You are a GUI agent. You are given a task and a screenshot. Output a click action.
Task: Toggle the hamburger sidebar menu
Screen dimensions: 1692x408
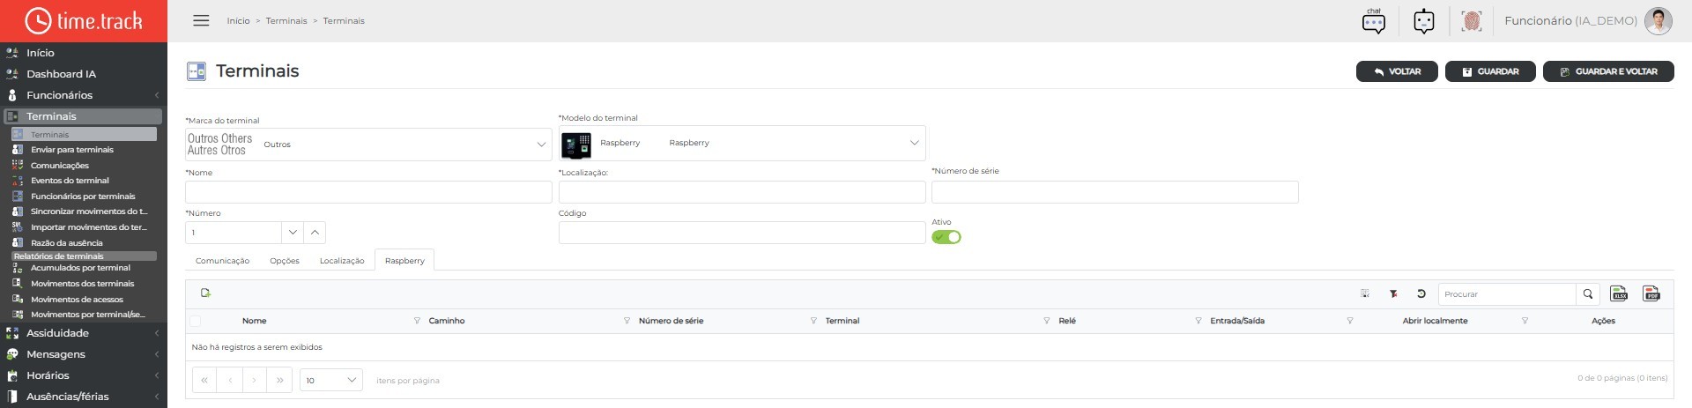point(201,20)
